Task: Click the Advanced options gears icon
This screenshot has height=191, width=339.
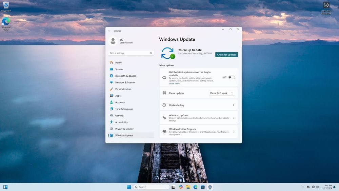Action: pos(164,118)
